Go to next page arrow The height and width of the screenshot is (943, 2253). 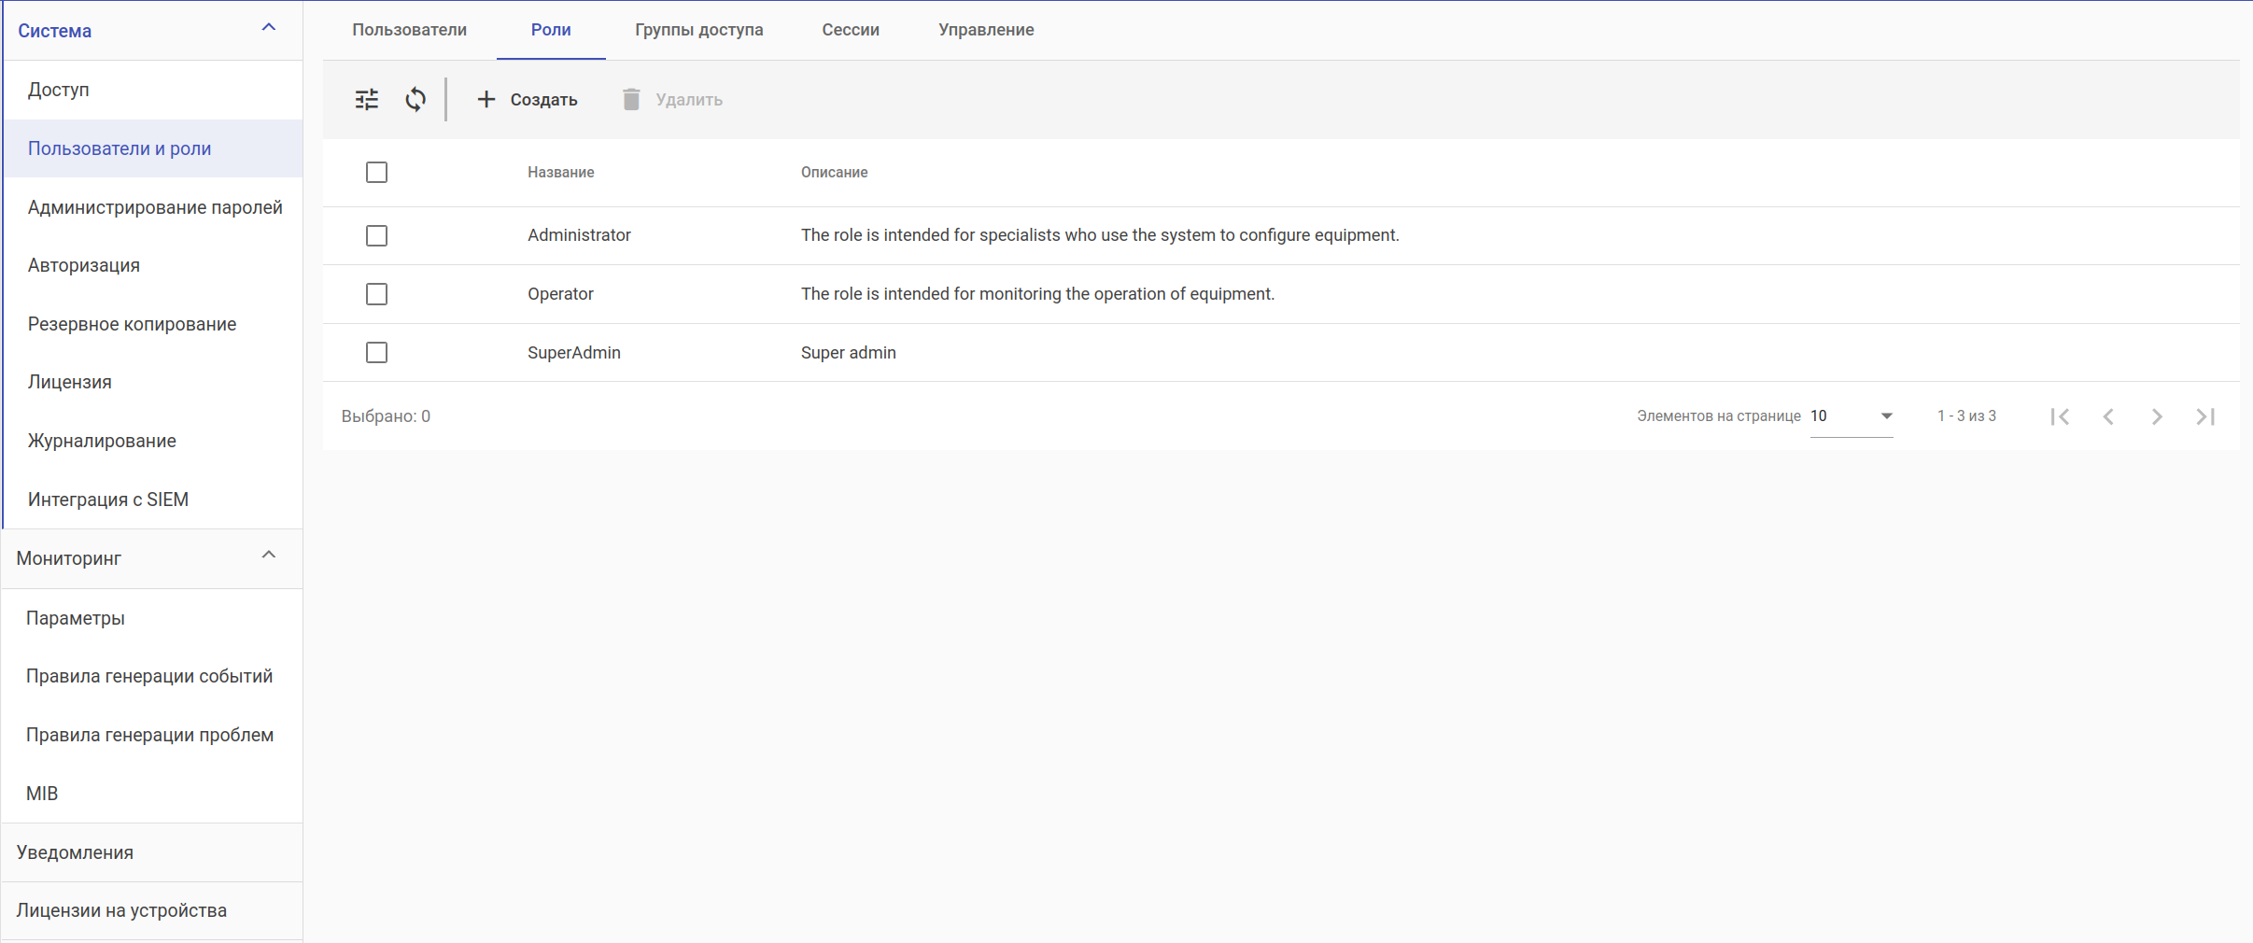[x=2157, y=416]
